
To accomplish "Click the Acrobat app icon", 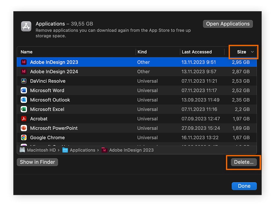I will [24, 119].
